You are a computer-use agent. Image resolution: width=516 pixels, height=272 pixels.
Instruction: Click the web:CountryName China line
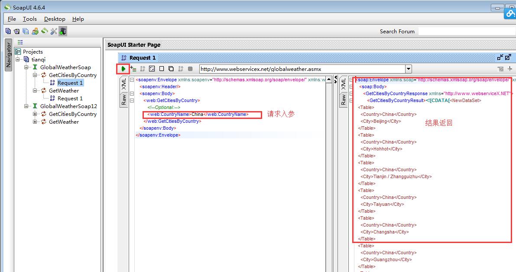198,114
